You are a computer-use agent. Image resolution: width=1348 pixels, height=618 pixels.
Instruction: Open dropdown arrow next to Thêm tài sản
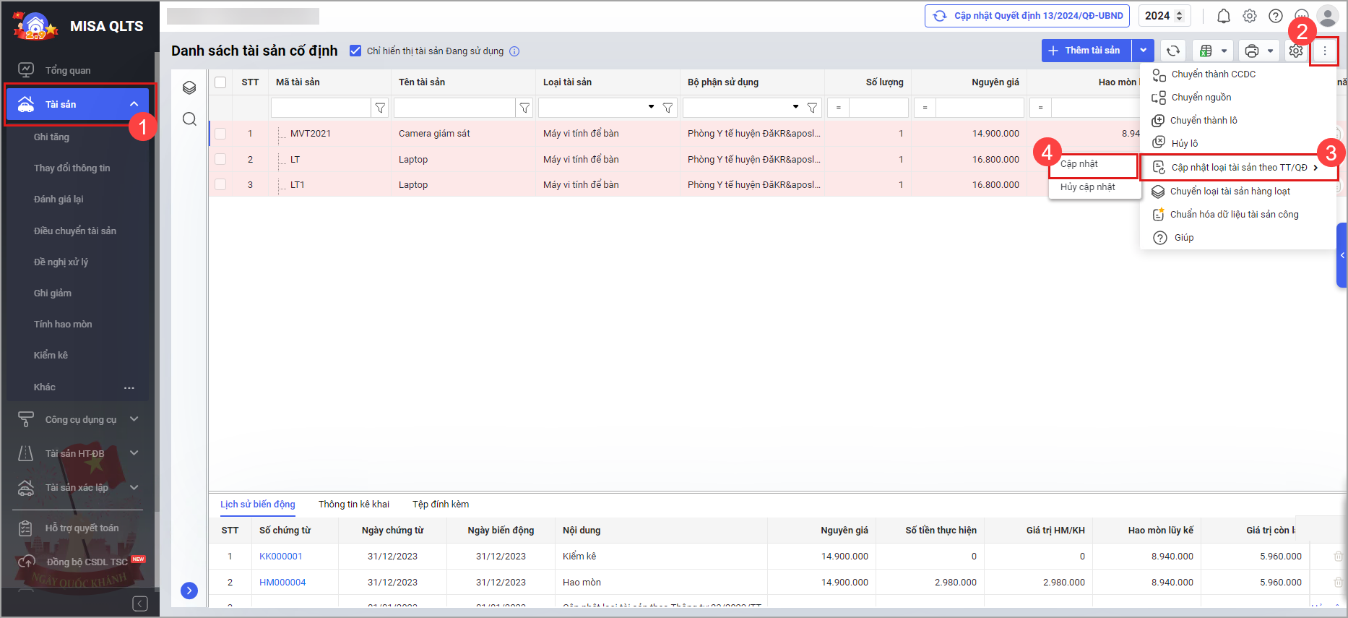point(1143,51)
